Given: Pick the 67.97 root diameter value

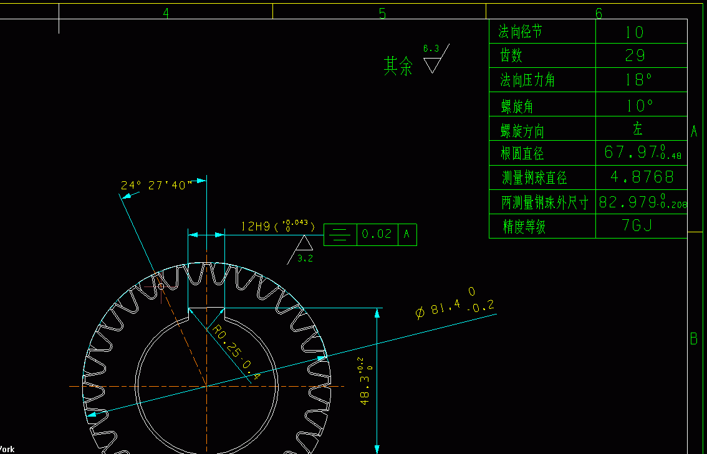Looking at the screenshot, I should [643, 152].
